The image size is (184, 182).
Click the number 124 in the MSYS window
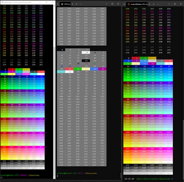pyautogui.click(x=61, y=107)
